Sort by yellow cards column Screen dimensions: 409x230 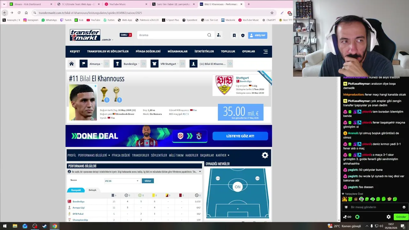tap(154, 195)
